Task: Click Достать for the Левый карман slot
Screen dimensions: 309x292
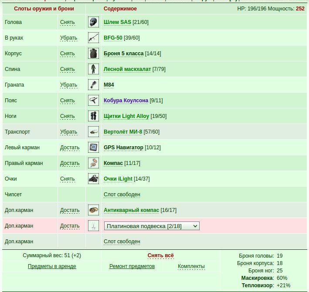Action: pyautogui.click(x=70, y=148)
